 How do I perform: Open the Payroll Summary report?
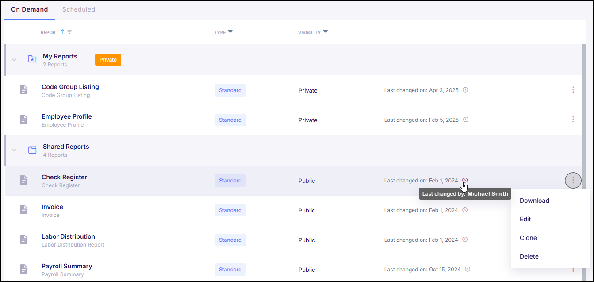[x=67, y=266]
